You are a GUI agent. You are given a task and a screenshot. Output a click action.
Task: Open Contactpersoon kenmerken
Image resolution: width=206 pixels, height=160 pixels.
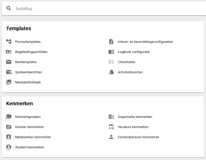point(138,137)
